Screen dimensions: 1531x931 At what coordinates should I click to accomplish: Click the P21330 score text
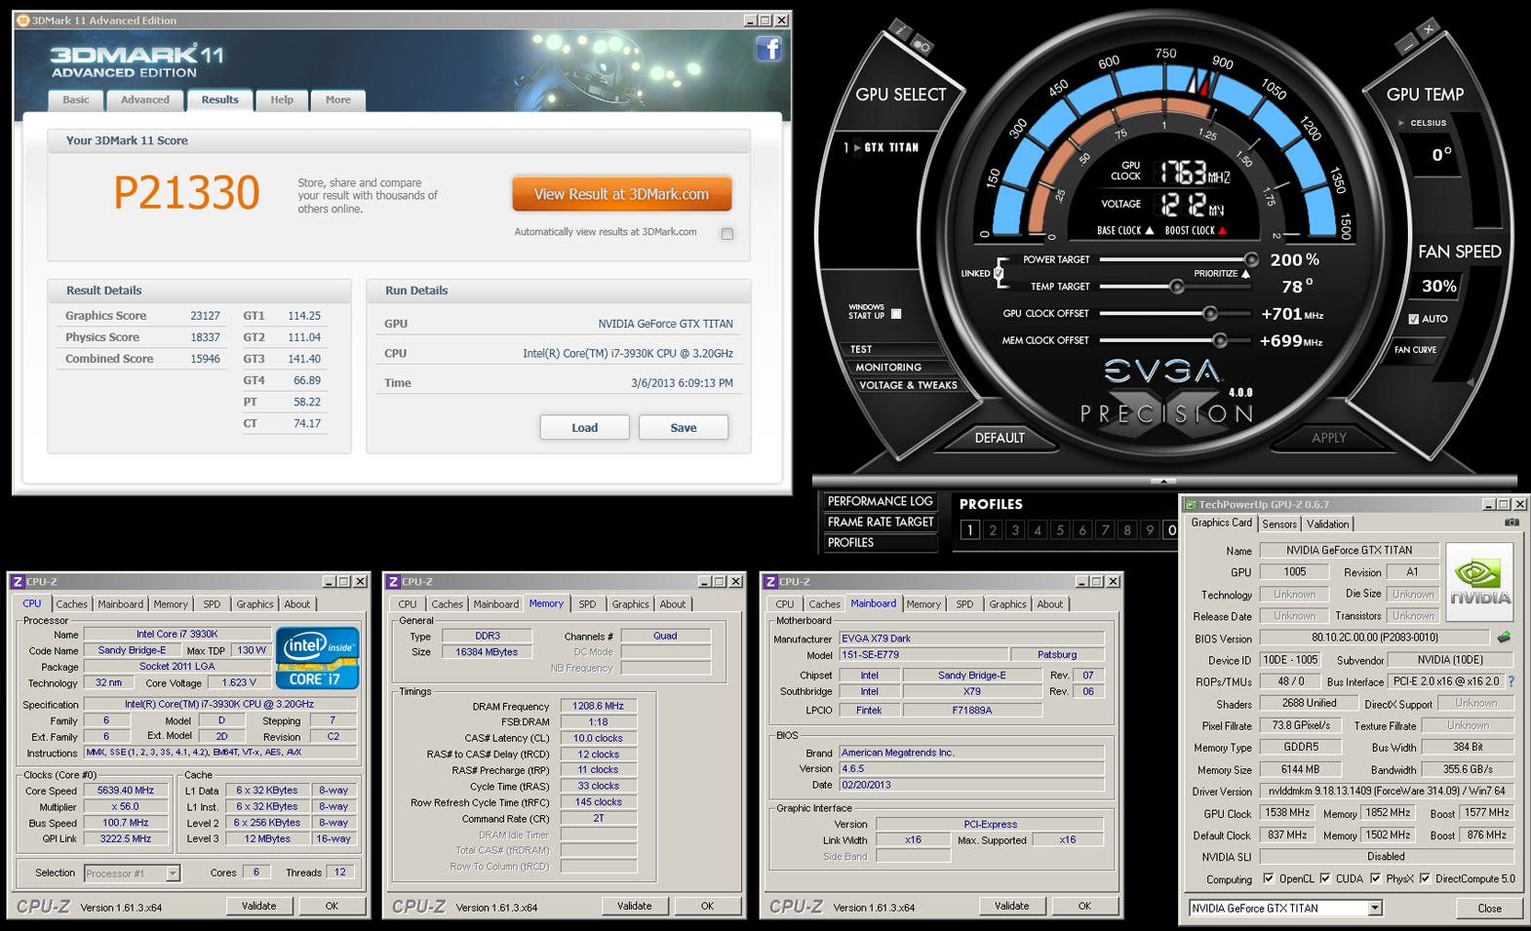(186, 193)
